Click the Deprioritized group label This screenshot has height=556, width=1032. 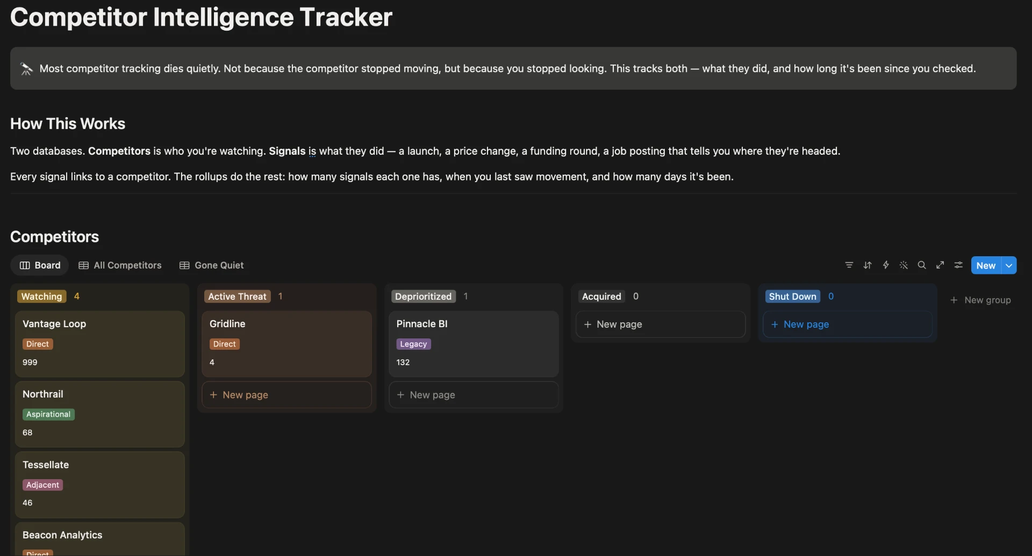tap(423, 297)
